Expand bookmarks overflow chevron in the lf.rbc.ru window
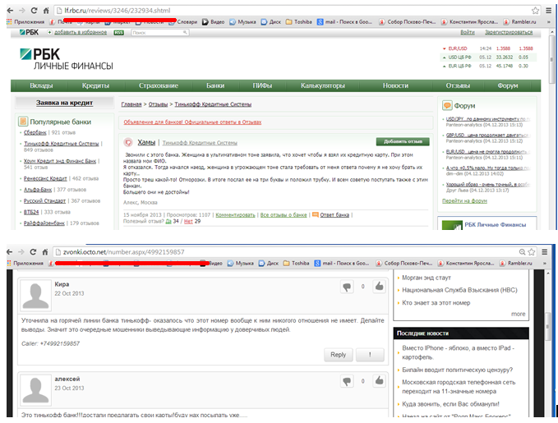The image size is (558, 423). (x=548, y=21)
